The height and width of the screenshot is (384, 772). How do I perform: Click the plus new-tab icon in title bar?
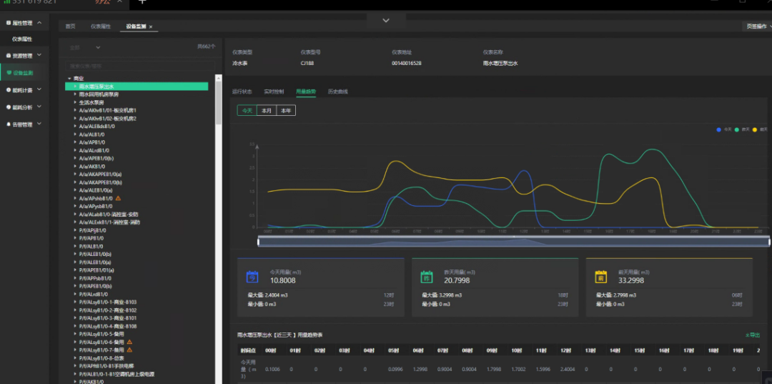(x=142, y=2)
